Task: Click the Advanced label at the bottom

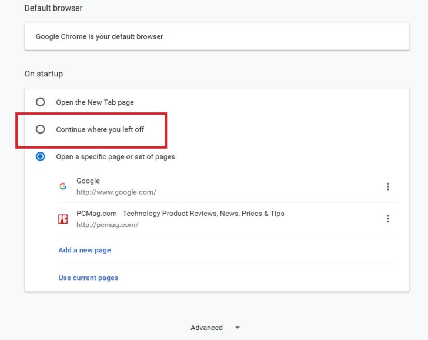Action: point(206,328)
